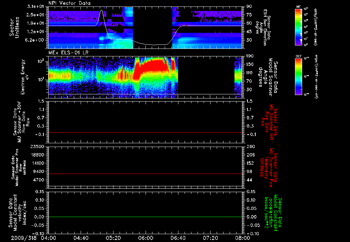Viewport: 350px width, 242px height.
Task: Click the white Sun elevation curve peak
Action: [x=102, y=10]
